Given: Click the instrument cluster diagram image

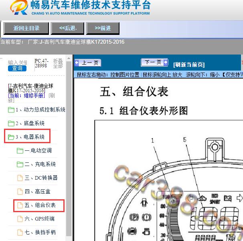Looking at the screenshot, I should [x=169, y=180].
